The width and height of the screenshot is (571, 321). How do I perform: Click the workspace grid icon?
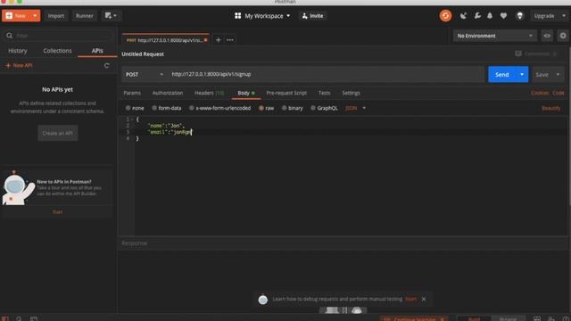(x=238, y=16)
